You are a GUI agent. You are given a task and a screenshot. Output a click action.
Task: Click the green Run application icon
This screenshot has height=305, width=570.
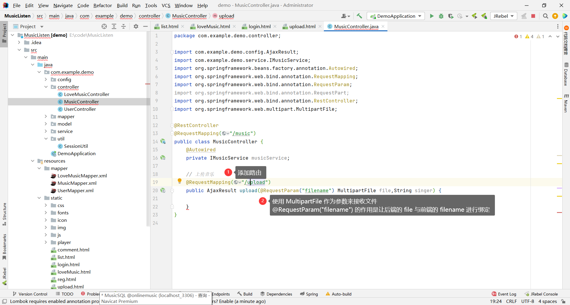click(432, 16)
